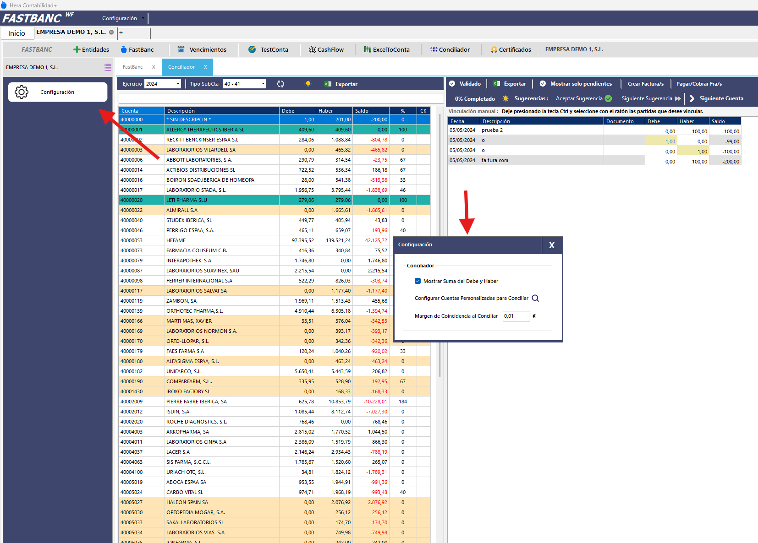Select the ARKOPHARMA, SA row
Viewport: 758px width, 543px height.
pos(275,432)
